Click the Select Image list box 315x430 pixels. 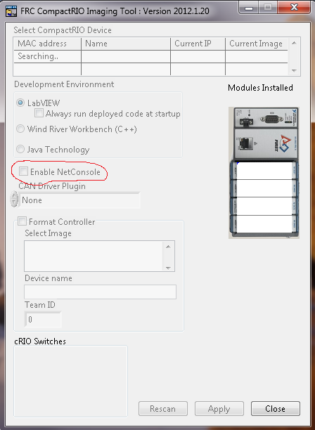[99, 256]
